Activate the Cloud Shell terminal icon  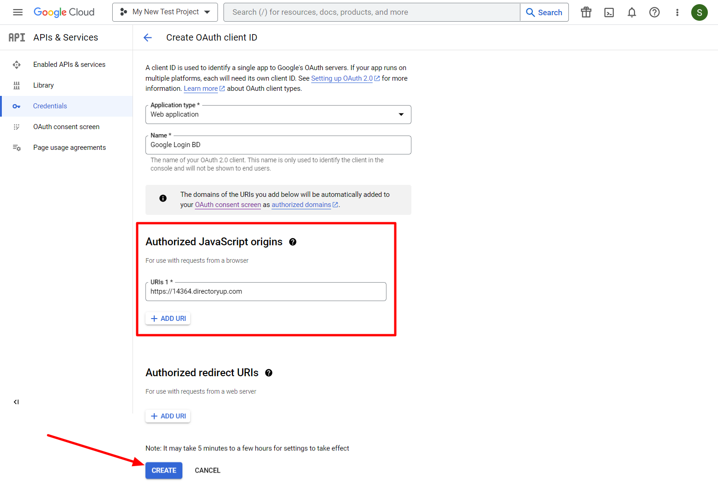pyautogui.click(x=609, y=12)
